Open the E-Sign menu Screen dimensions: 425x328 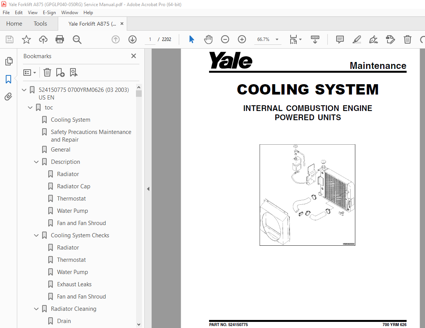49,13
